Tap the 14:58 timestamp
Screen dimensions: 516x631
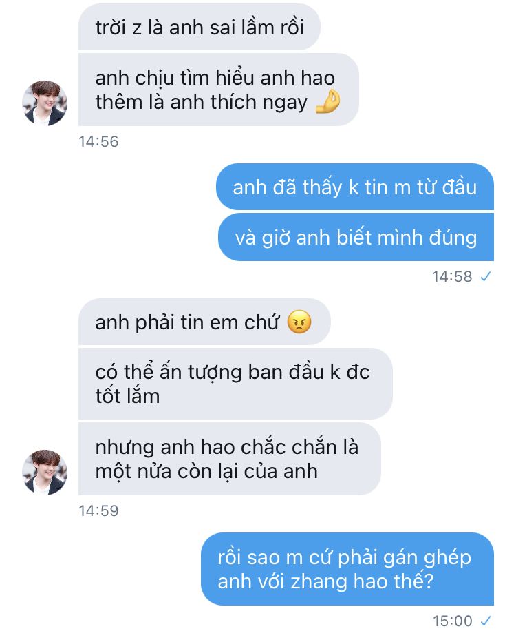tap(452, 276)
